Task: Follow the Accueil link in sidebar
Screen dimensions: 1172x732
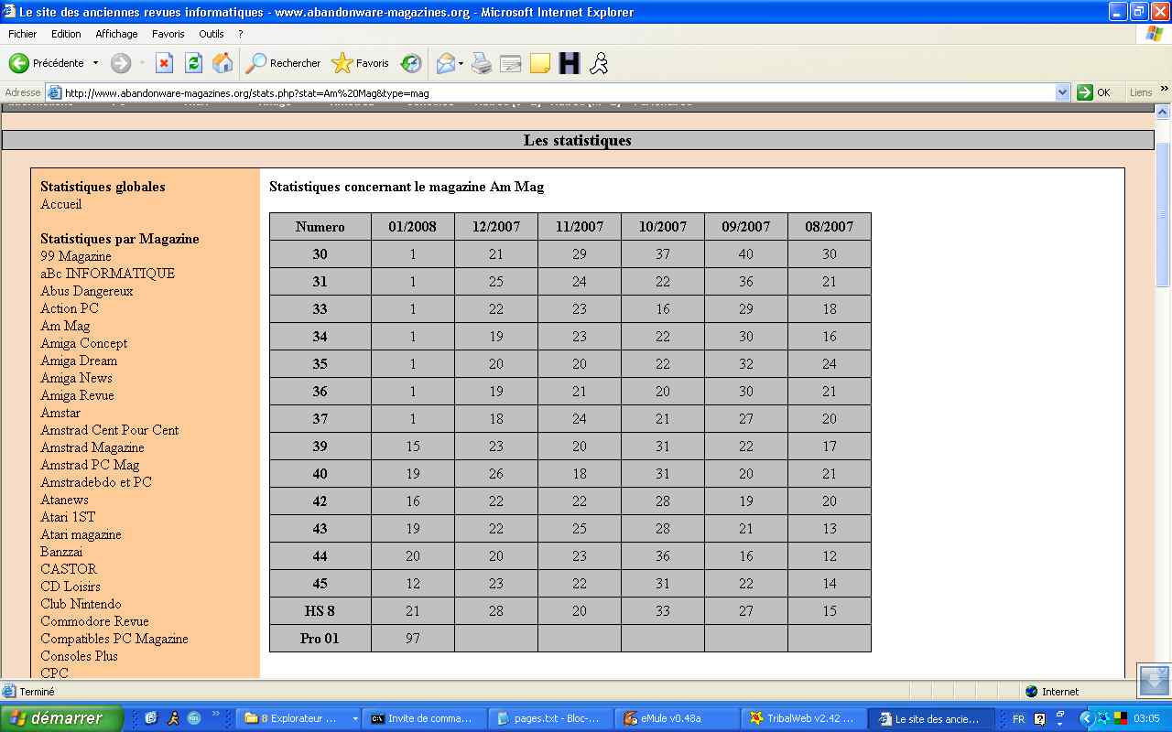Action: click(x=60, y=204)
